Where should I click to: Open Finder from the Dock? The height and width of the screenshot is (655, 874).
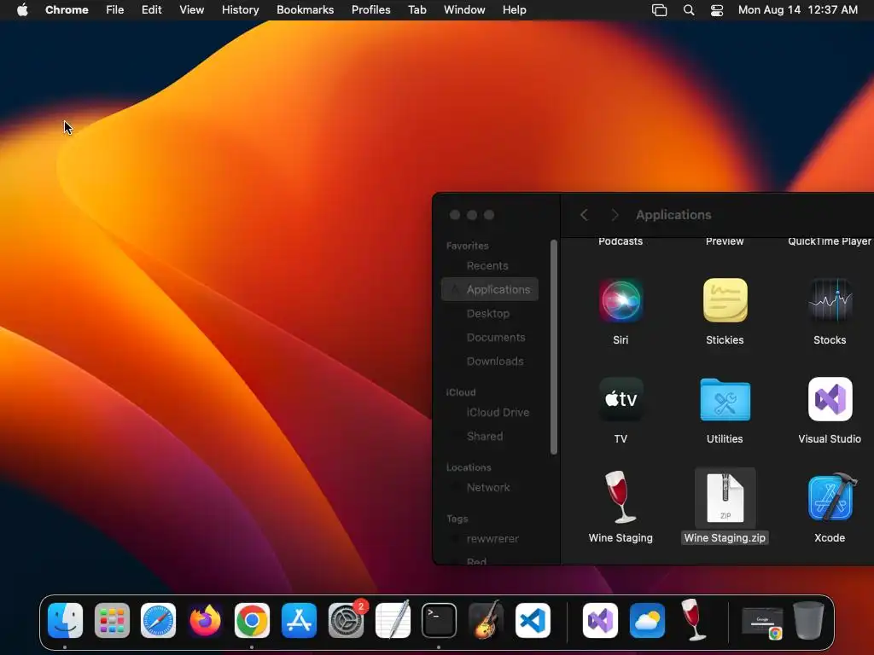click(65, 621)
